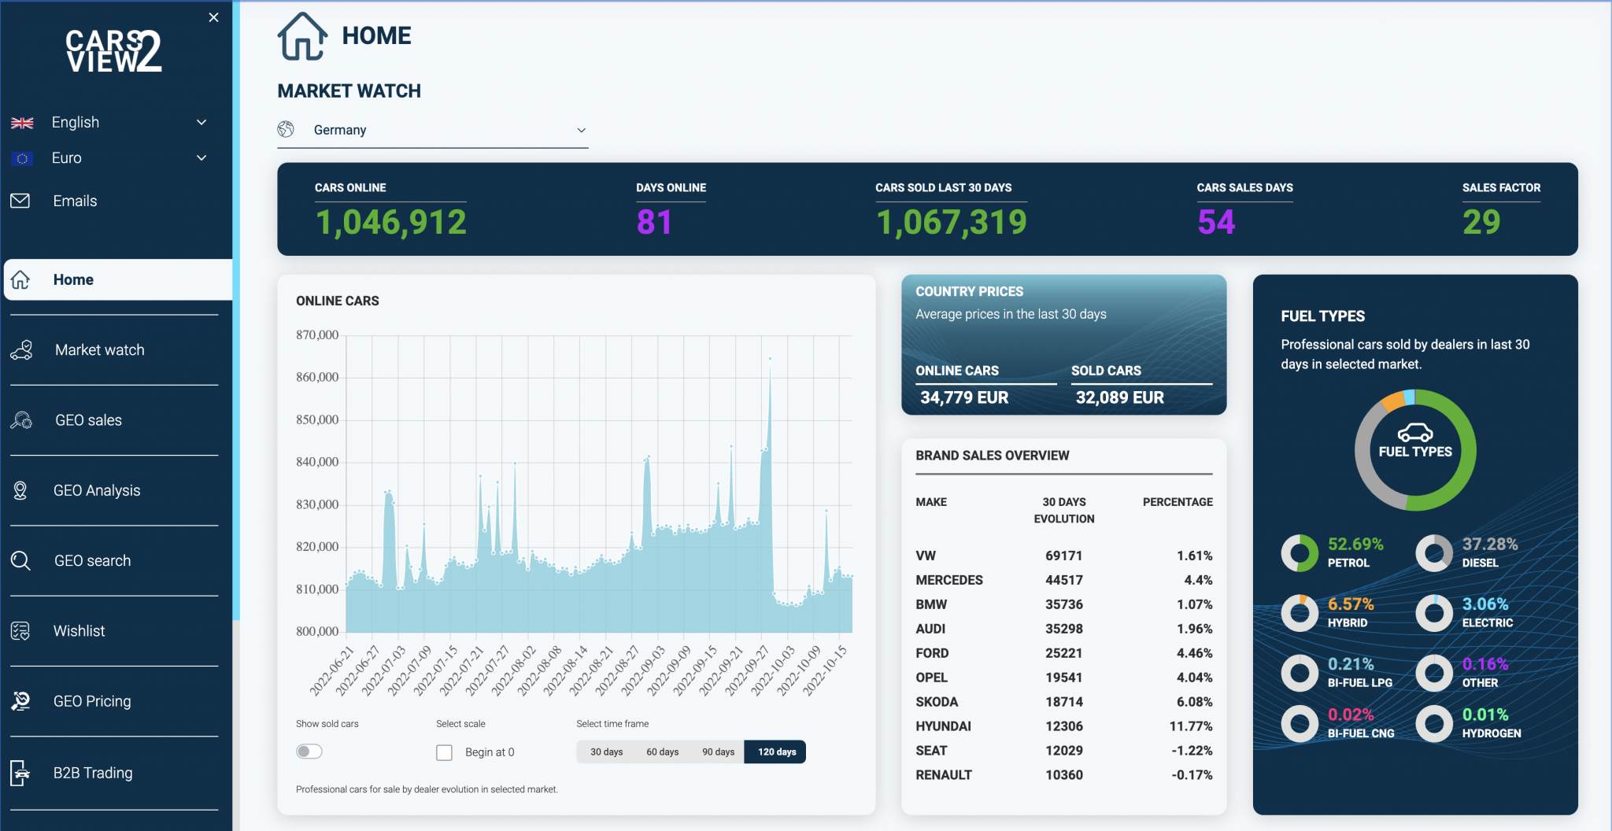Open Market watch in the sidebar
The image size is (1612, 831).
tap(100, 350)
